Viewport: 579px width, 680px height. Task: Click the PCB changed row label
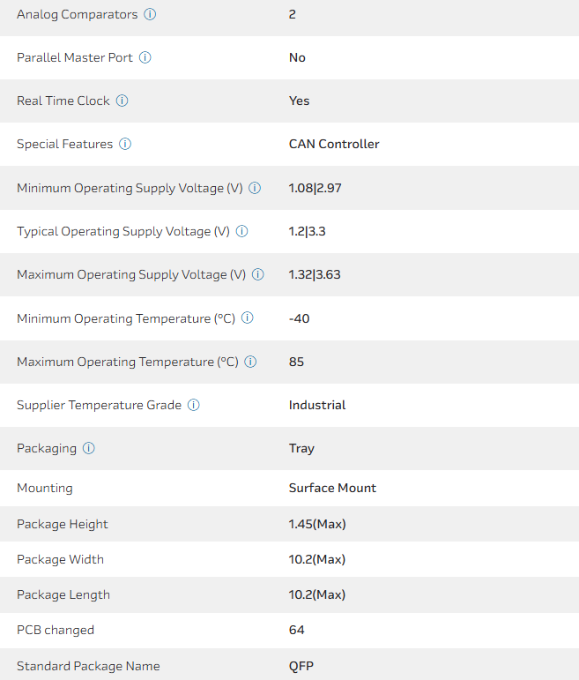[x=56, y=630]
